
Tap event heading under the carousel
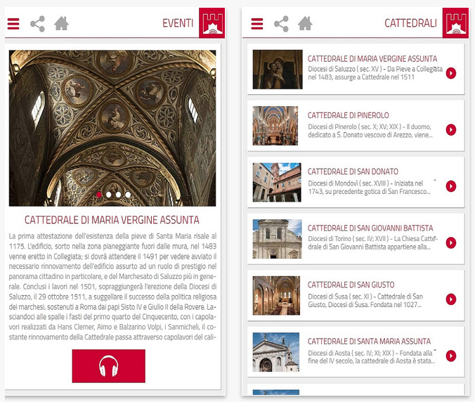112,220
